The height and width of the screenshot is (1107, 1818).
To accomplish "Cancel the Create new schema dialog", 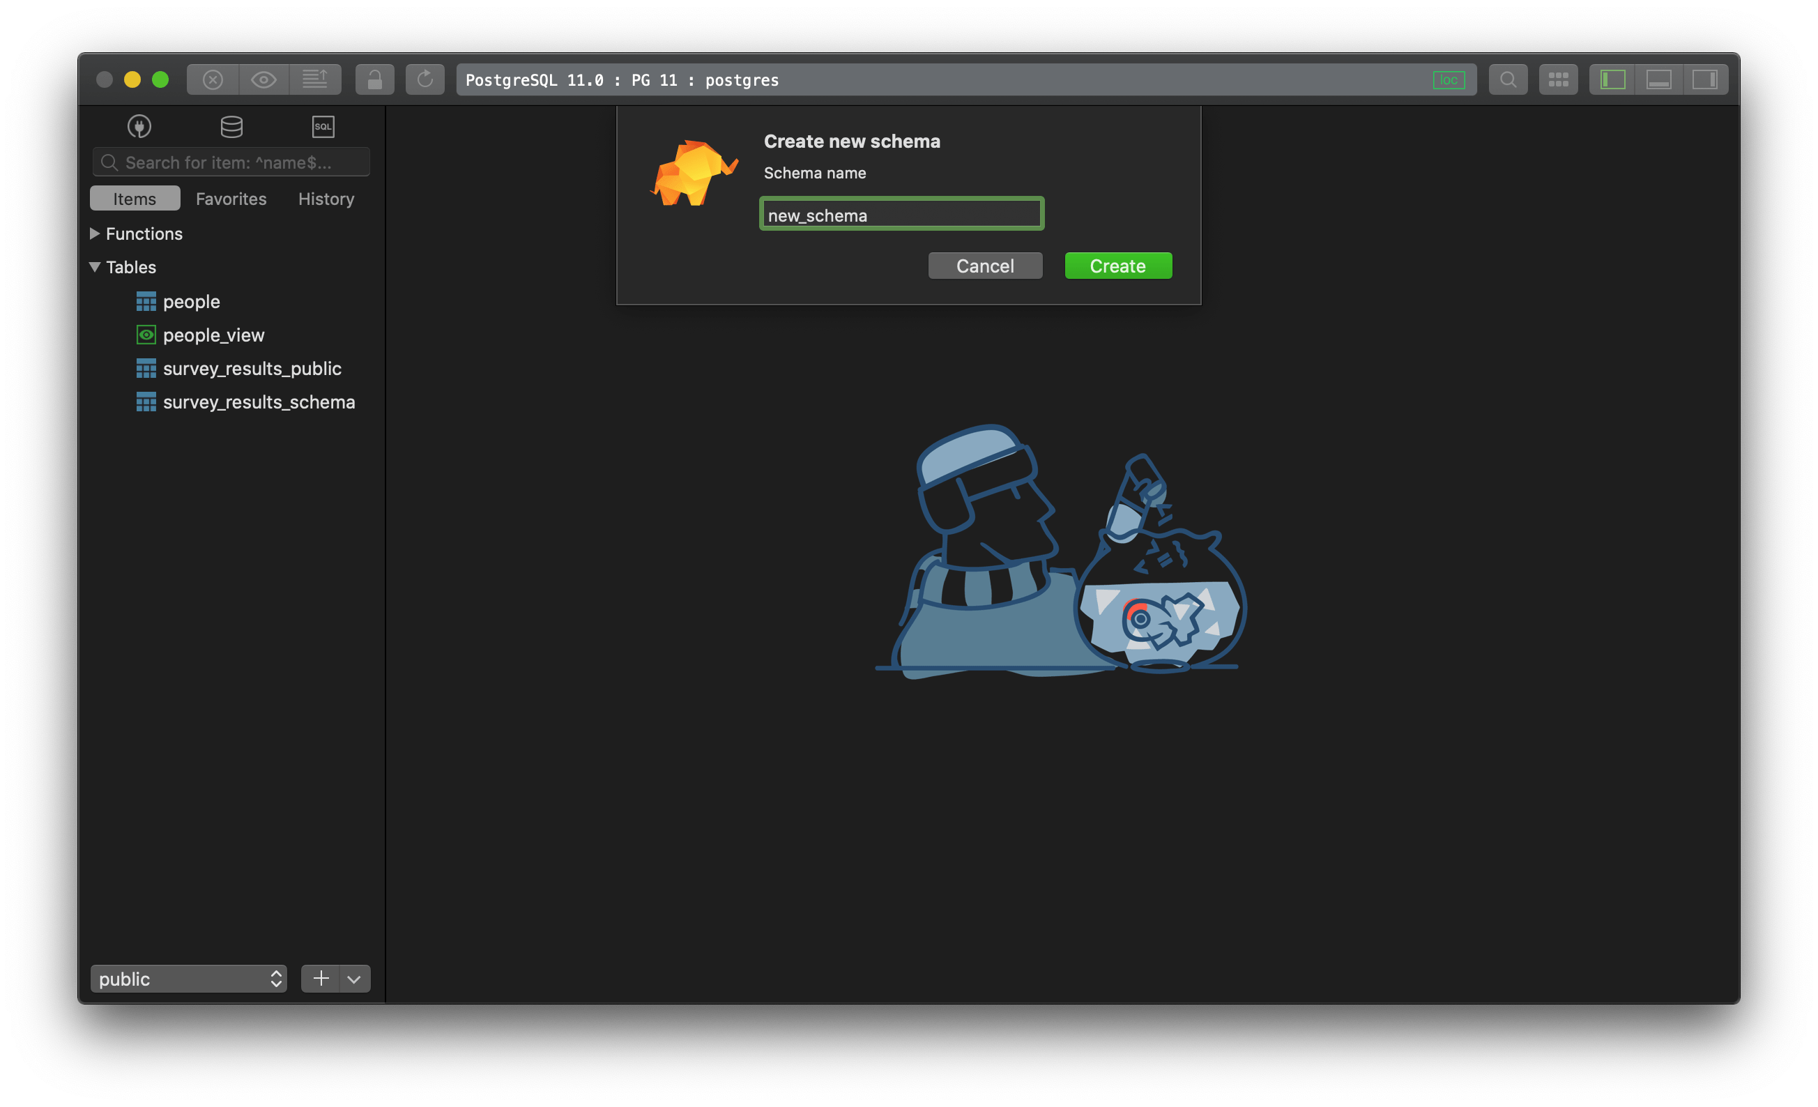I will 985,266.
